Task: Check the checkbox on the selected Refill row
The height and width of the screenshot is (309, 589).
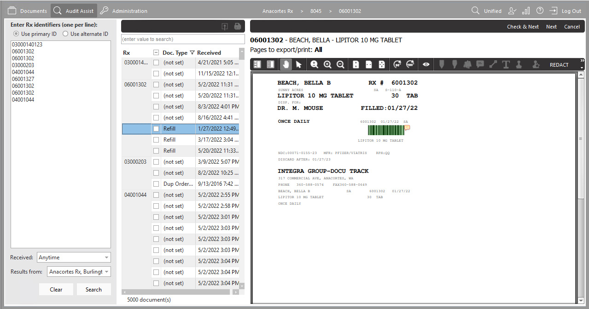Action: pyautogui.click(x=155, y=128)
